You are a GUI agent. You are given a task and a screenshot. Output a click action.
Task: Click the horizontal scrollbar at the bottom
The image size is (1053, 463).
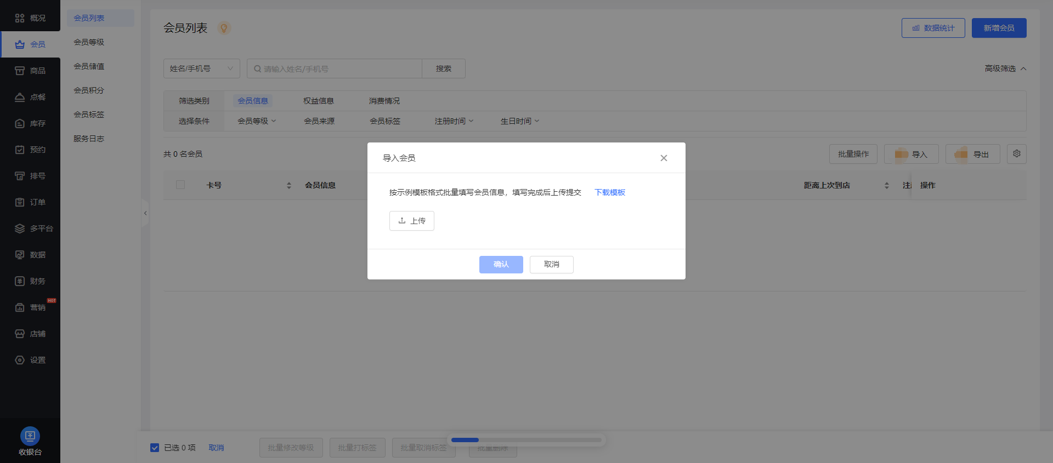526,440
